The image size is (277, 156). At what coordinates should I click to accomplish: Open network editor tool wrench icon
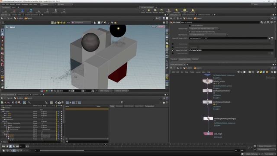tap(238, 72)
